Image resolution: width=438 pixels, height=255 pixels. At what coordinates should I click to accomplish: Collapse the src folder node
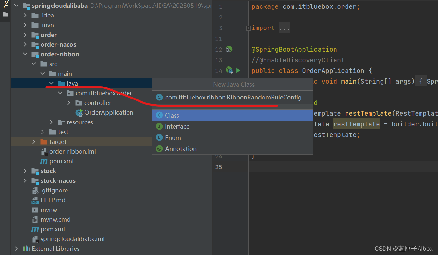(x=34, y=64)
